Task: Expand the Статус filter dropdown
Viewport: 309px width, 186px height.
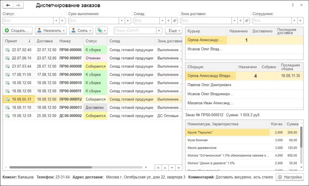Action: click(56, 21)
